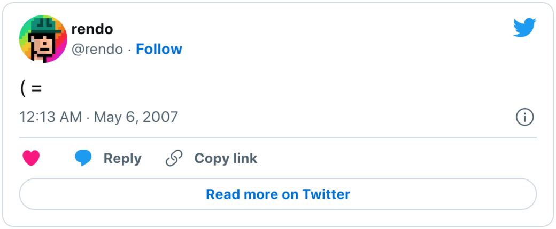556x229 pixels.
Task: Open rendo's pixel-art profile avatar
Action: (x=43, y=39)
